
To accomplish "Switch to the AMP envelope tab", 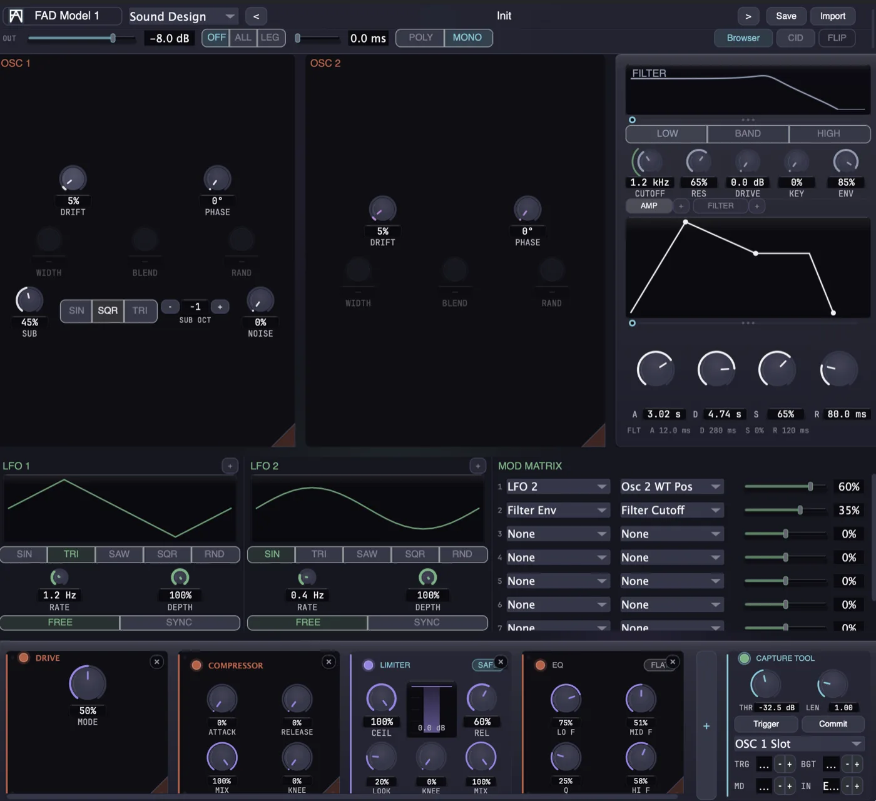I will (x=649, y=206).
